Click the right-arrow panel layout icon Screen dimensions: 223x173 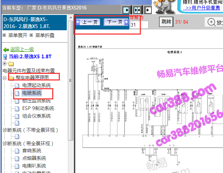click(x=126, y=10)
